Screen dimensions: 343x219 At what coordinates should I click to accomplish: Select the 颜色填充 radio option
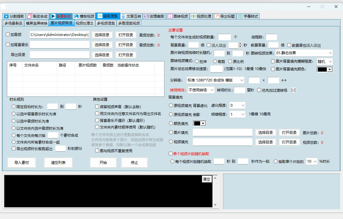pos(171,123)
